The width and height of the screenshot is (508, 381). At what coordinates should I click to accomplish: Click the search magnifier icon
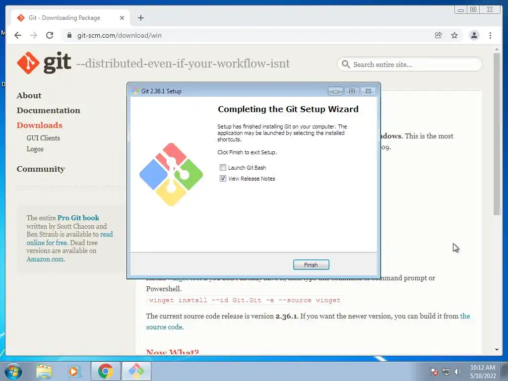[x=346, y=64]
